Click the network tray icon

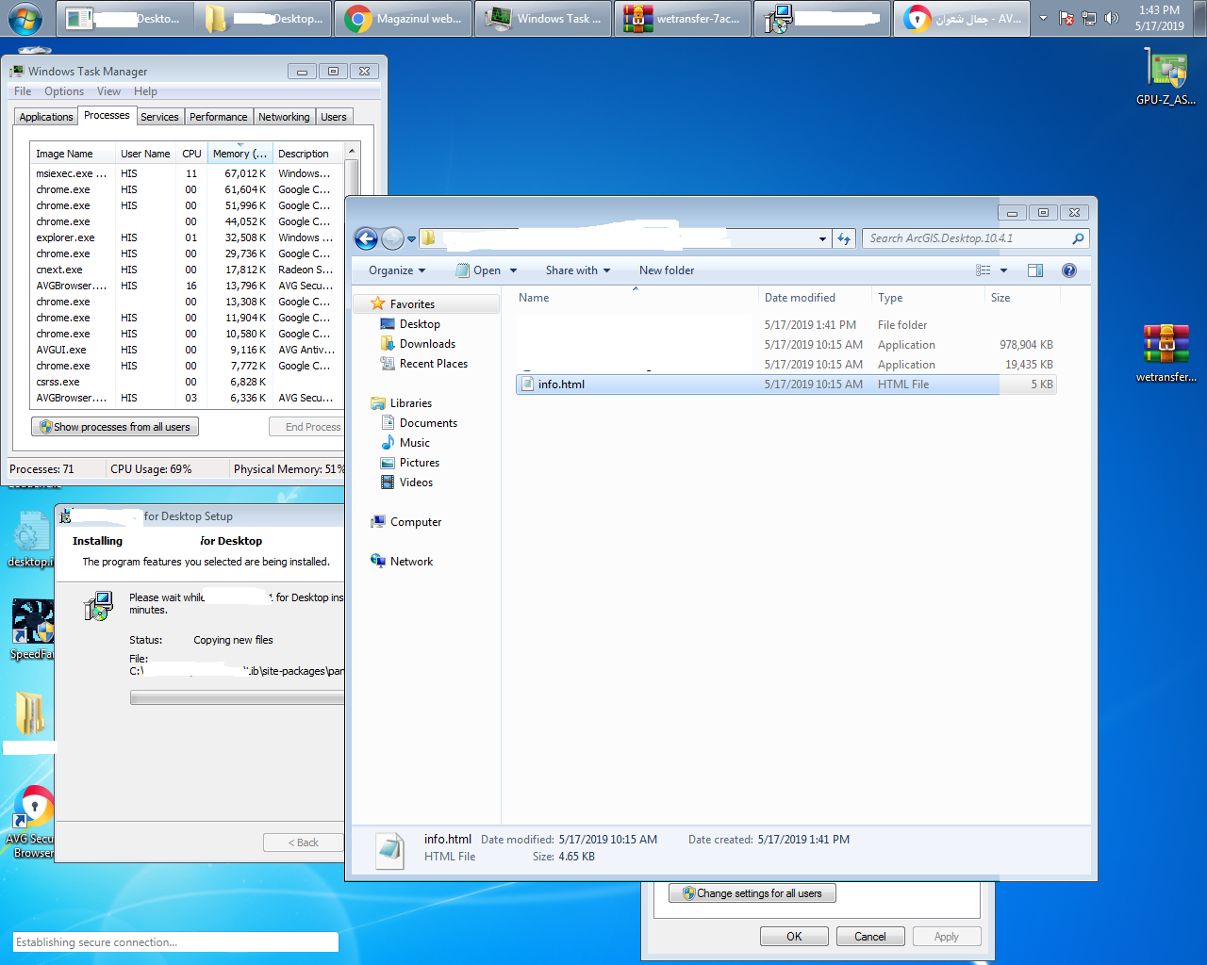click(1089, 18)
